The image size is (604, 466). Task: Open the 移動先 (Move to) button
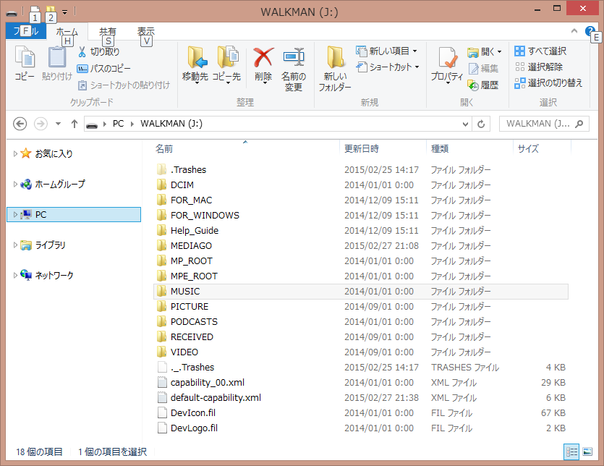(195, 64)
